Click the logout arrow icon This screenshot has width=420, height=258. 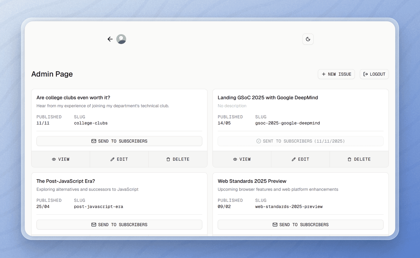click(x=366, y=74)
